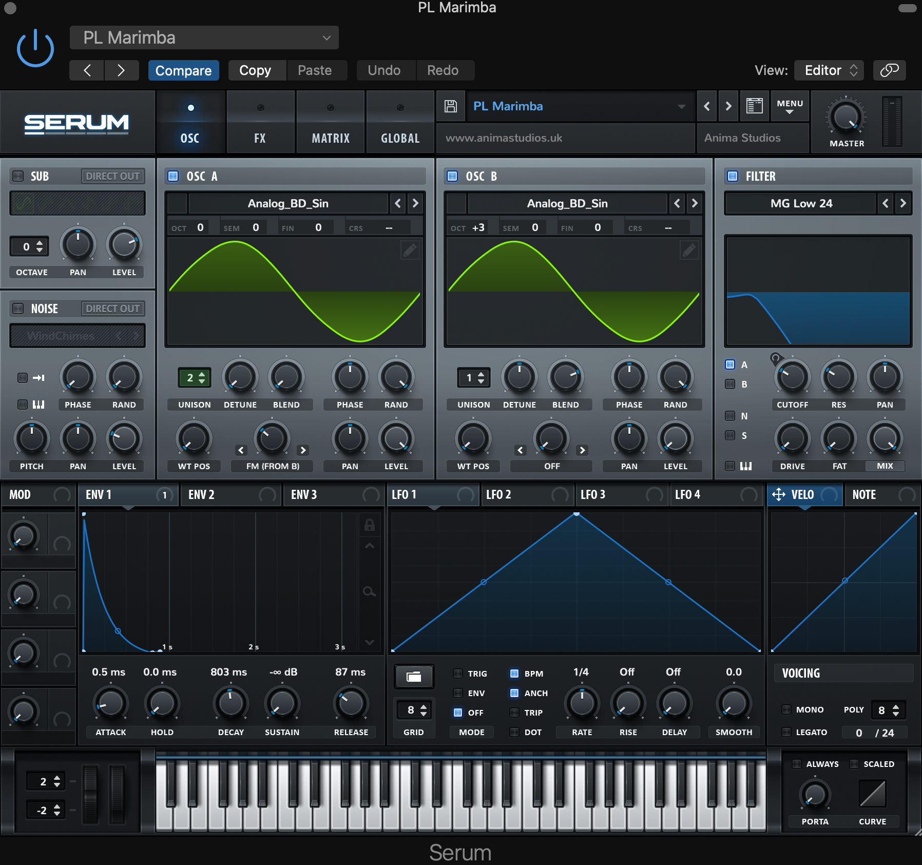
Task: Select the LFO 2 tab
Action: (x=527, y=494)
